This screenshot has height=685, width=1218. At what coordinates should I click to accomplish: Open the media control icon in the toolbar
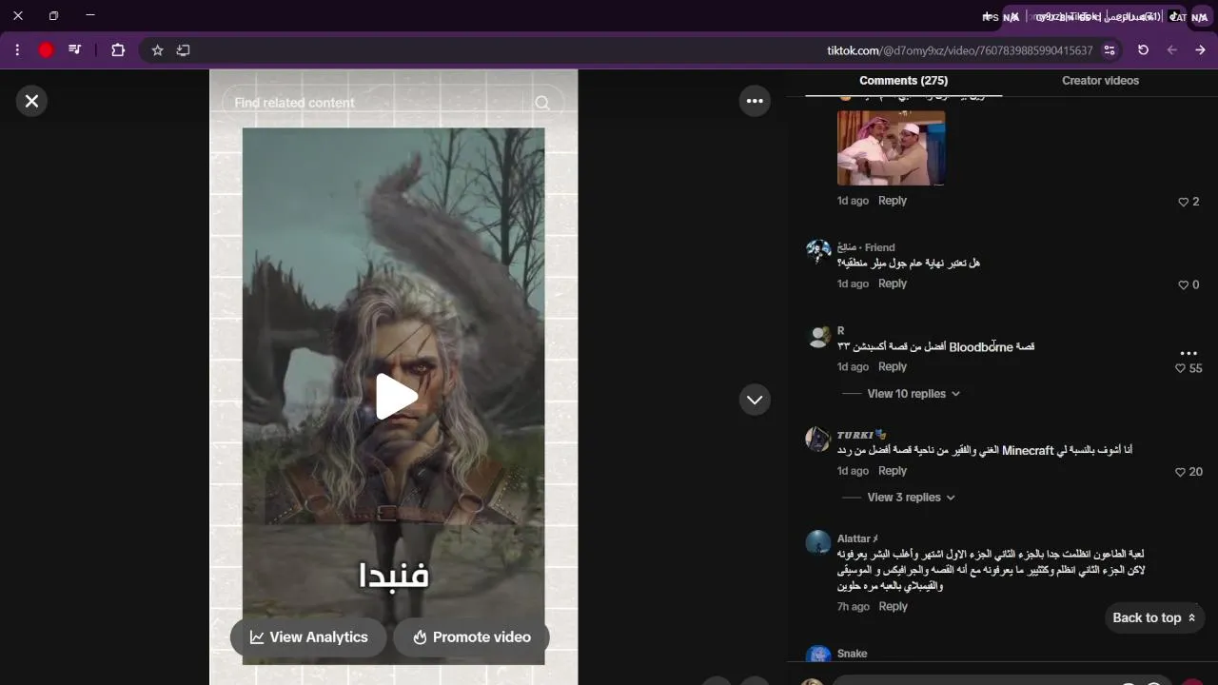tap(74, 49)
